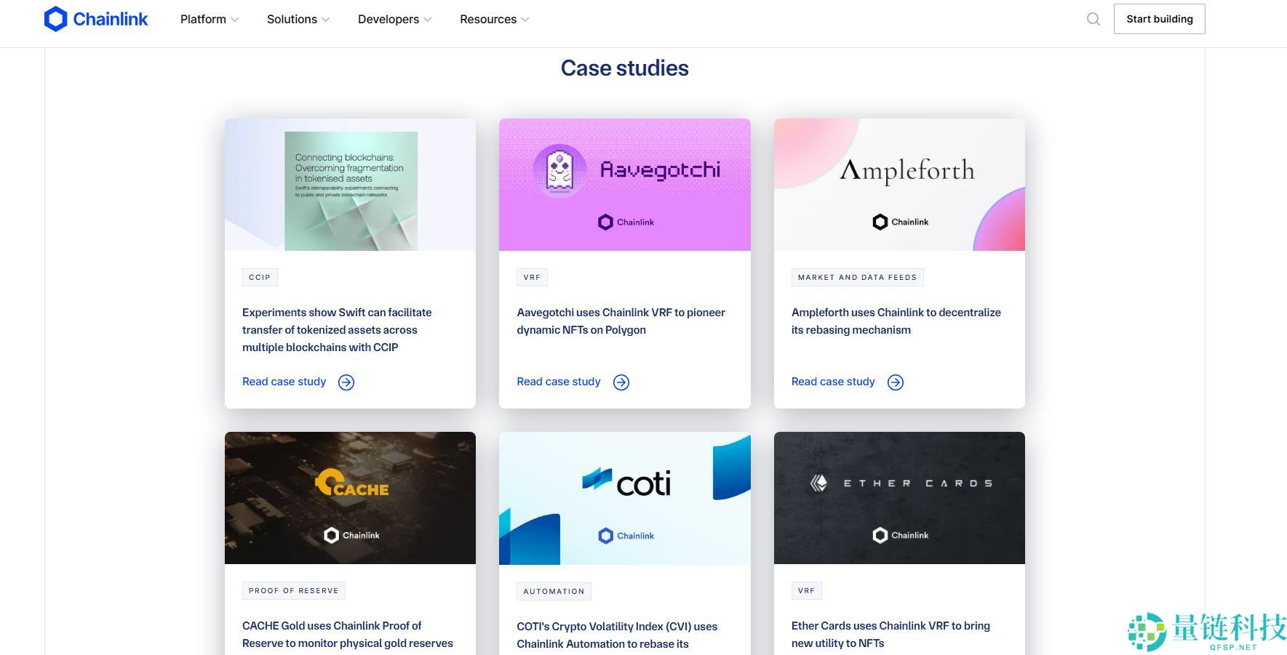Expand the Platform dropdown chevron
Screen dimensions: 1287x655
pos(234,20)
